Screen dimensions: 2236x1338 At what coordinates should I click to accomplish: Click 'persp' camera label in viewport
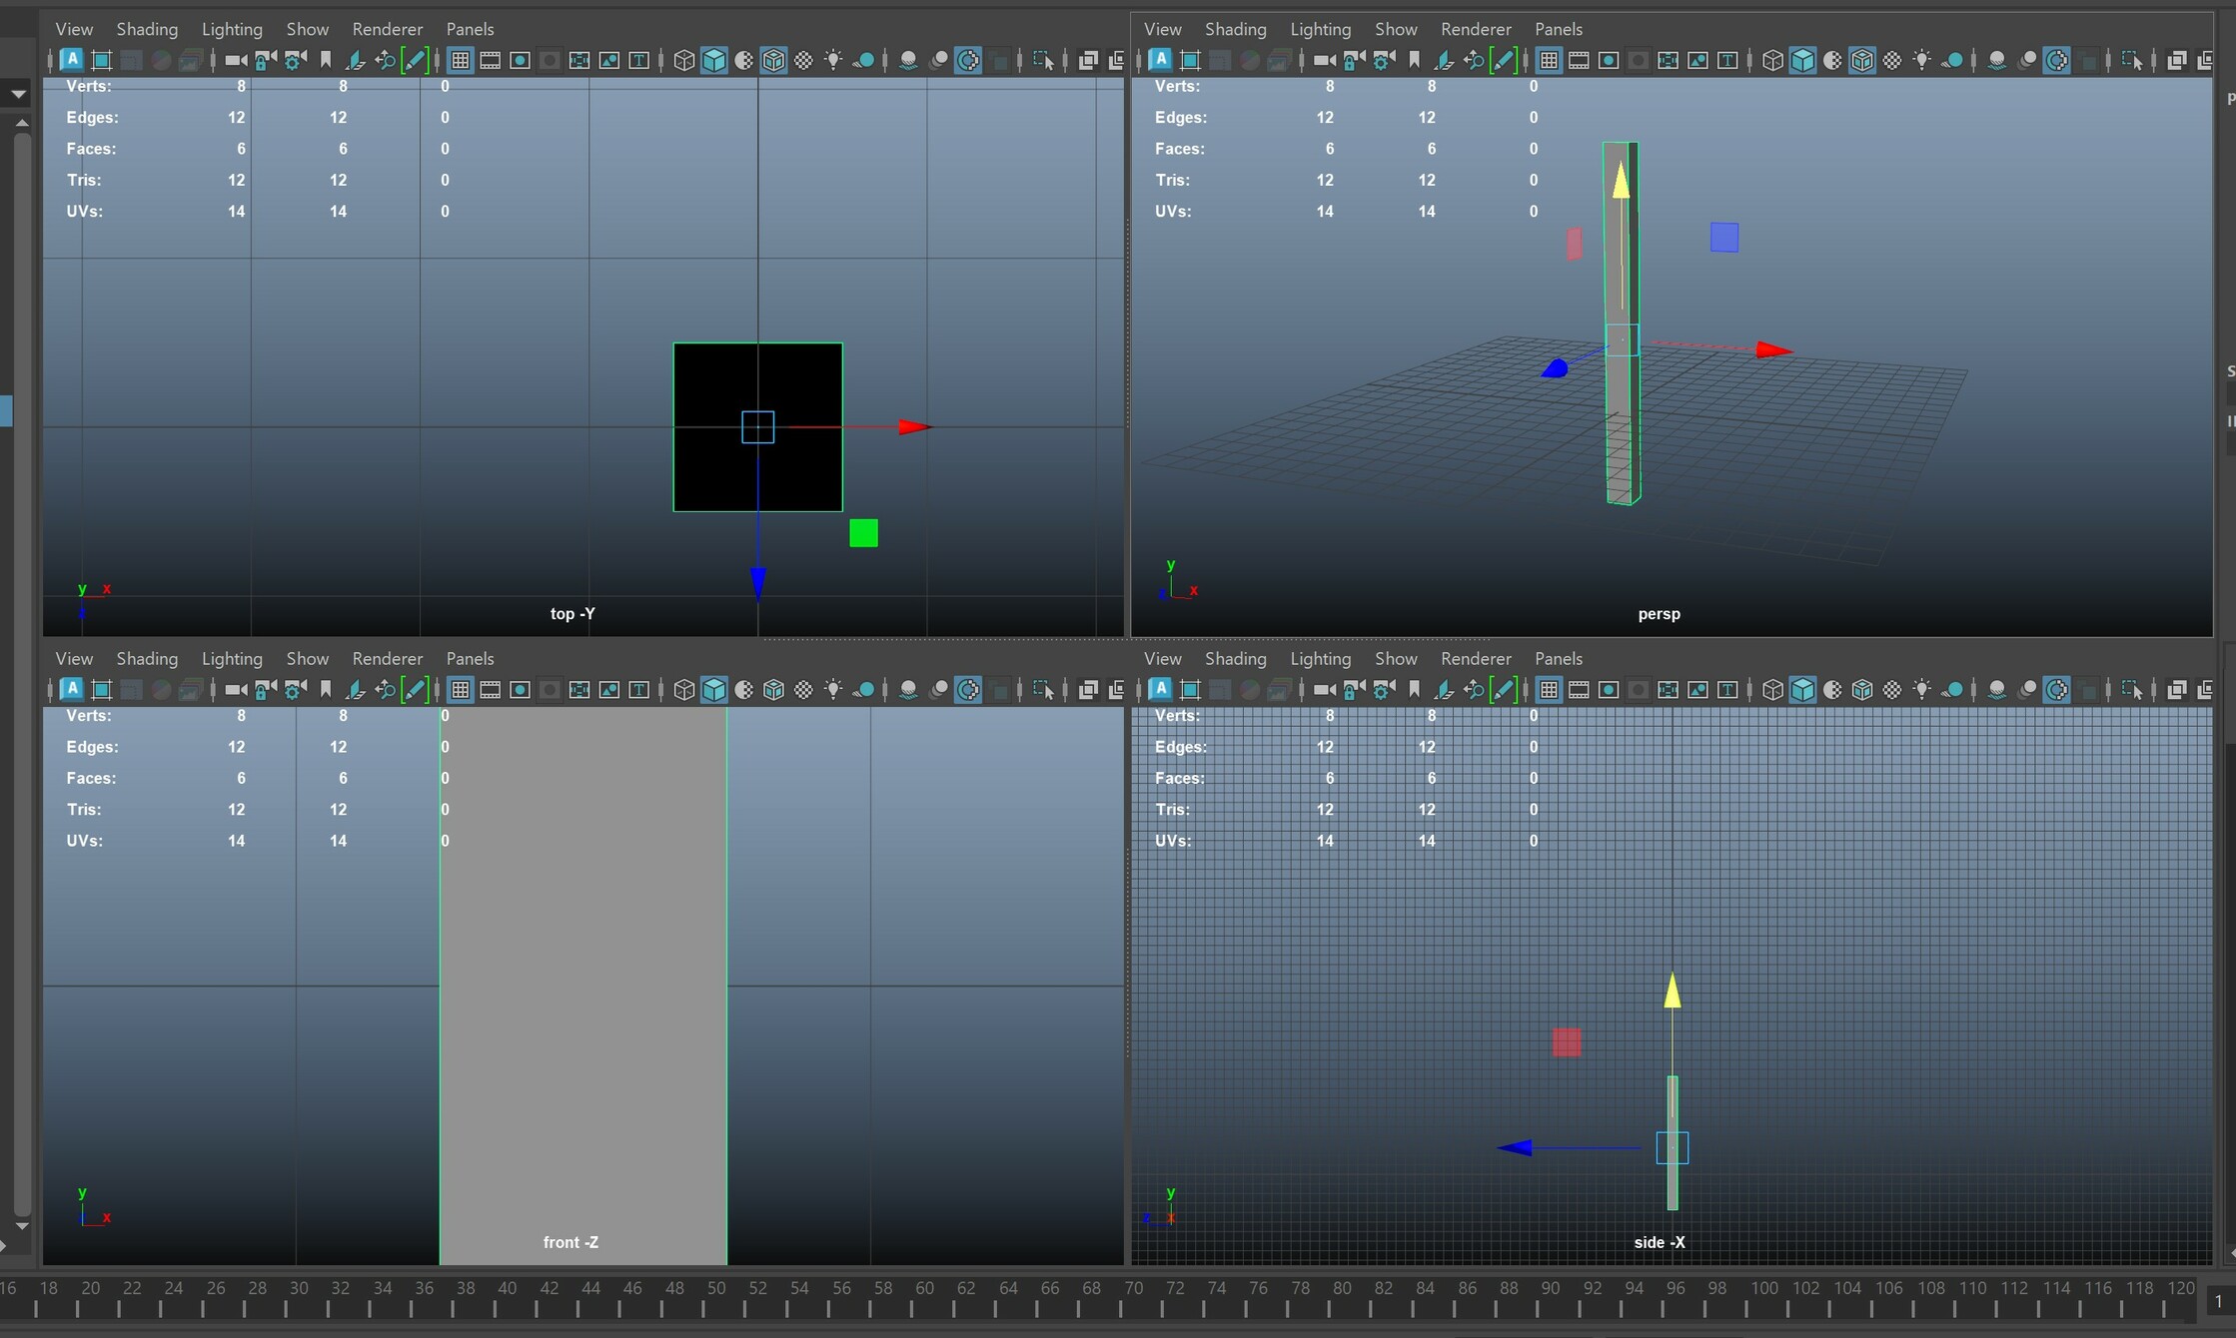click(x=1660, y=614)
